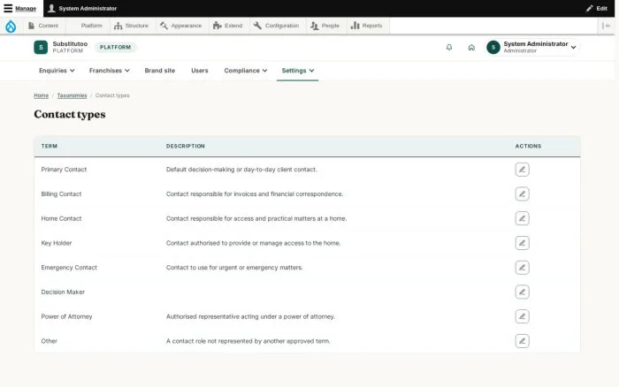The width and height of the screenshot is (619, 387).
Task: Toggle toolbar orientation icon at right
Action: coord(606,26)
